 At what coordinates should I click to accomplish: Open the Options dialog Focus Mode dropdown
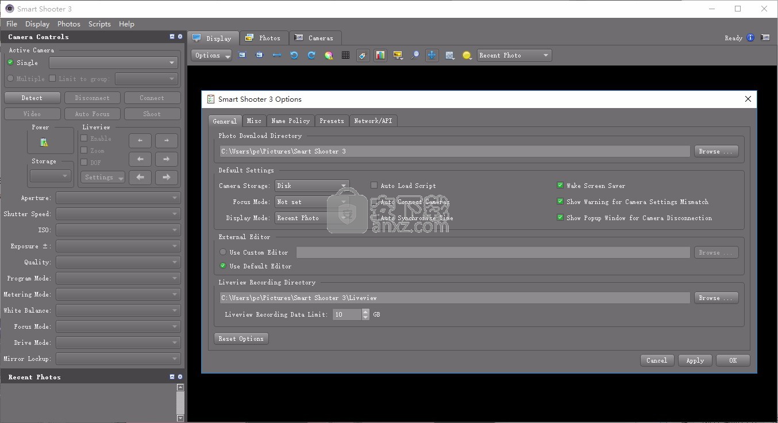pyautogui.click(x=312, y=202)
